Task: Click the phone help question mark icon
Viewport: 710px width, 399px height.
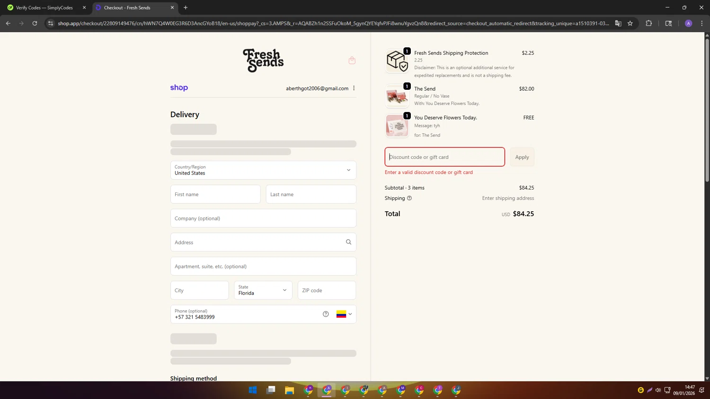Action: [326, 314]
